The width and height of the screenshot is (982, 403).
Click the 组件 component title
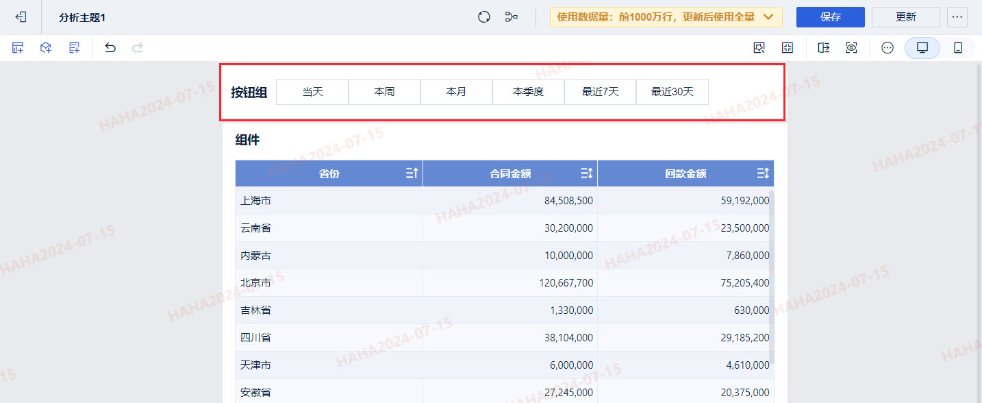pyautogui.click(x=247, y=140)
